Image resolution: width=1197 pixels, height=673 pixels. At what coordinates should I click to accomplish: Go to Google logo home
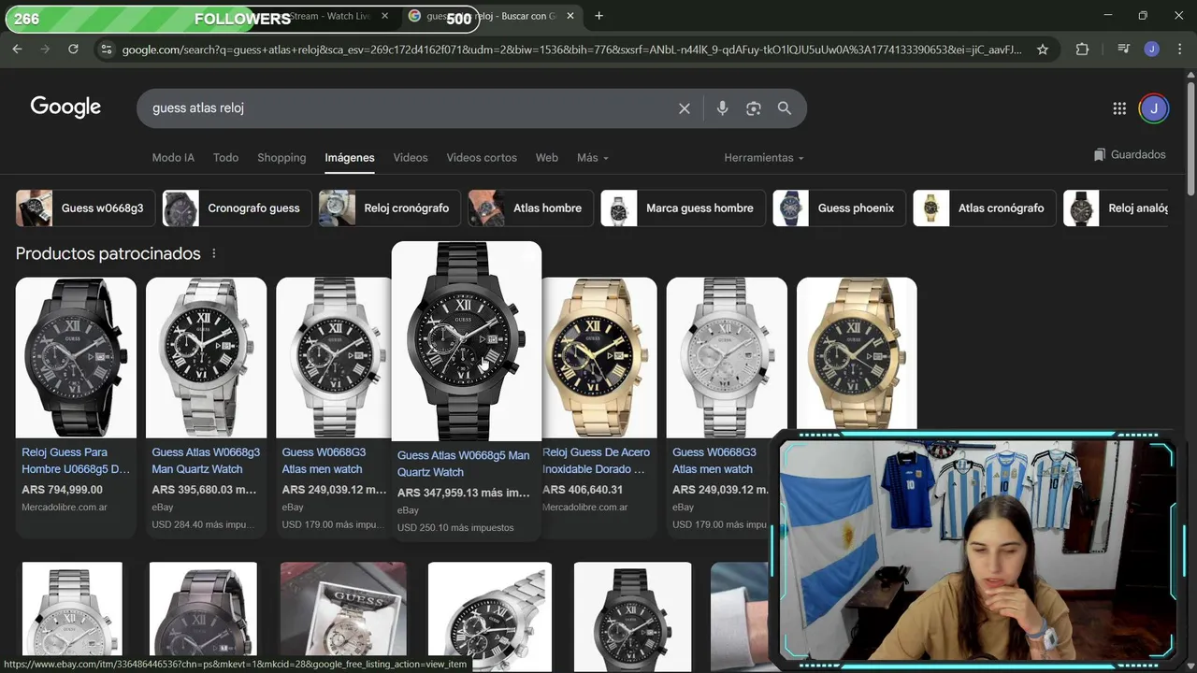point(65,107)
